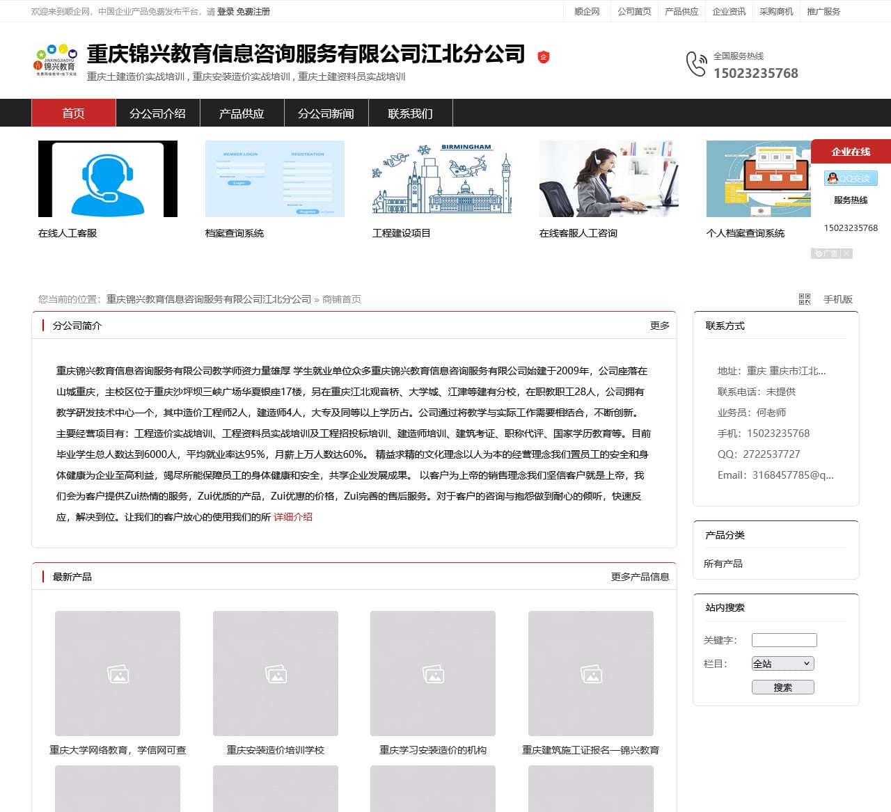Click 更多 in 分公司简介 panel

click(660, 326)
